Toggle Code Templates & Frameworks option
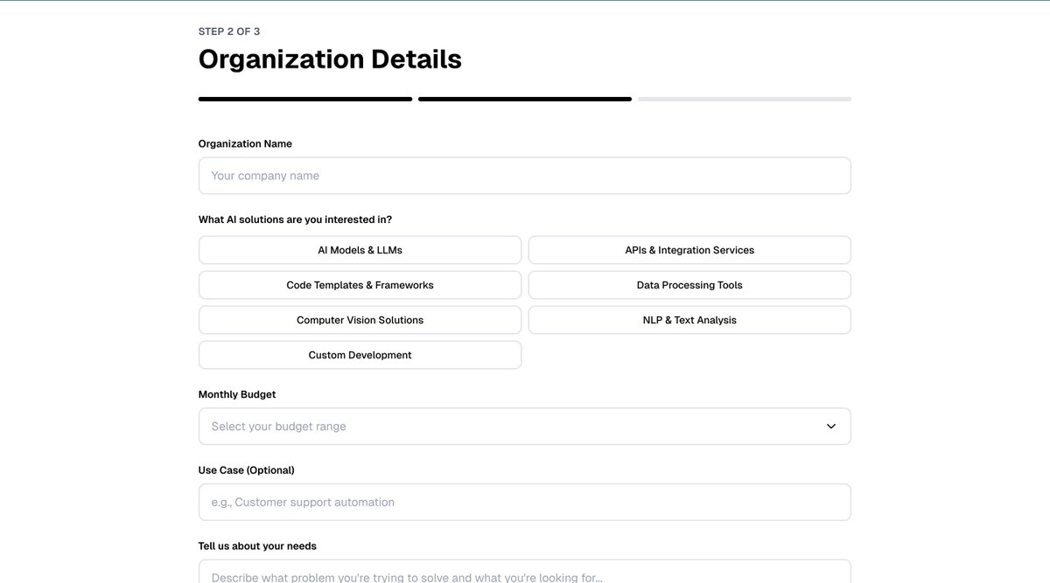 pyautogui.click(x=360, y=285)
